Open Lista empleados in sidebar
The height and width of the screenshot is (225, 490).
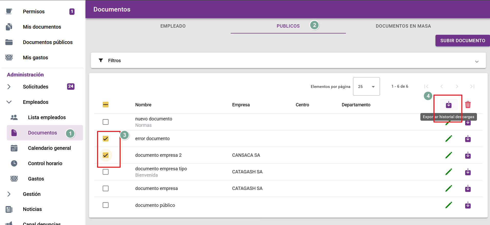47,117
